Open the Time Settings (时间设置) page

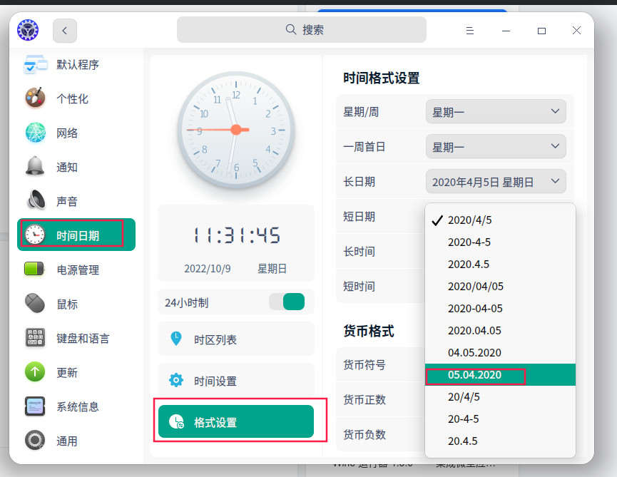(x=236, y=380)
